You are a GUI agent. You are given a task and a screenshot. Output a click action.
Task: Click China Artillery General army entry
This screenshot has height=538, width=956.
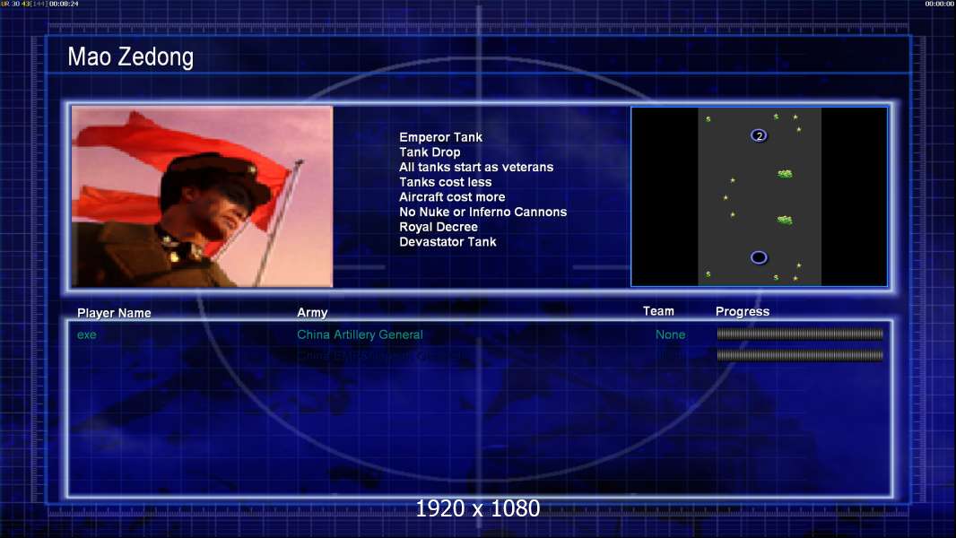(360, 334)
